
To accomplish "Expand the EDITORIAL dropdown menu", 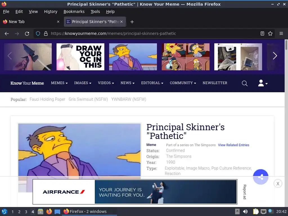I will (x=152, y=83).
